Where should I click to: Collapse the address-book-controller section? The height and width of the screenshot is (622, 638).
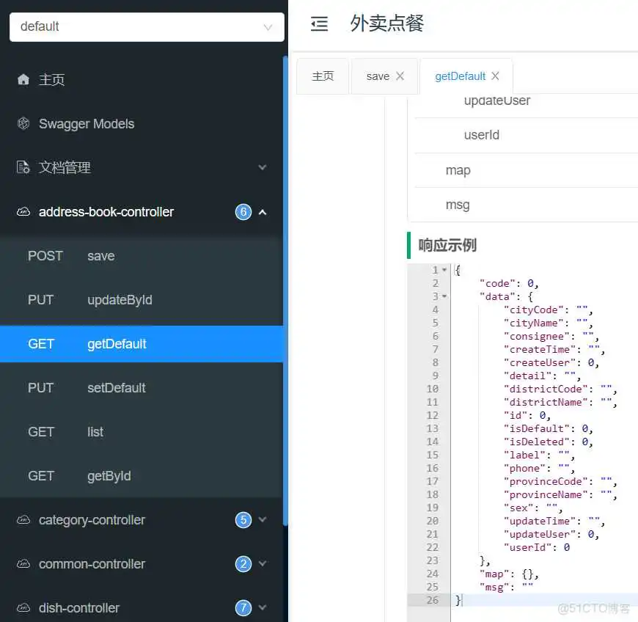[263, 212]
